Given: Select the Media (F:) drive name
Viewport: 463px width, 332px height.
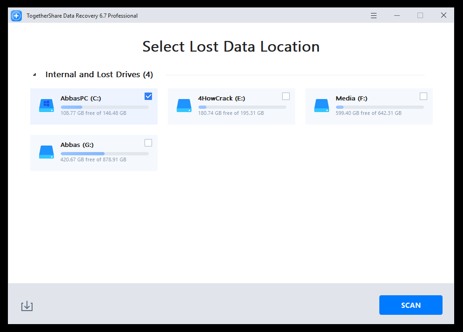Looking at the screenshot, I should (351, 99).
